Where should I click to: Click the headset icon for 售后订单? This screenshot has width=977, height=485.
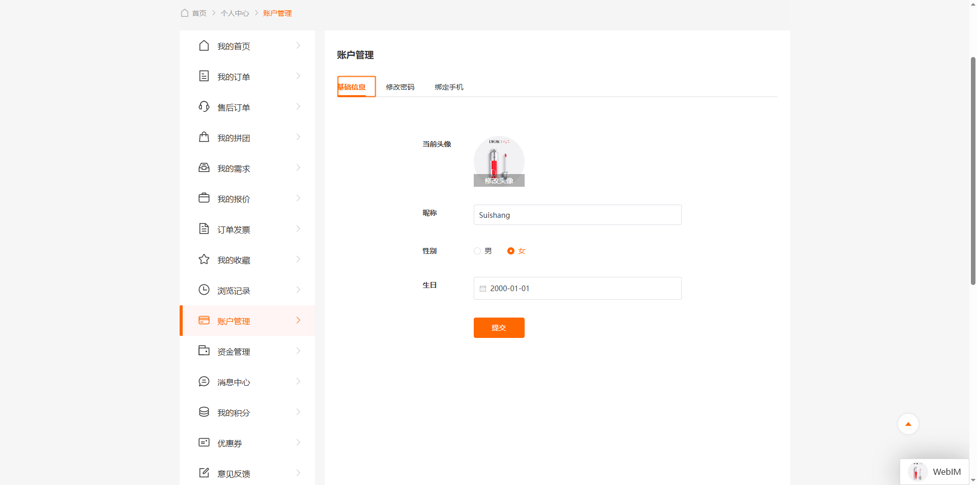204,107
